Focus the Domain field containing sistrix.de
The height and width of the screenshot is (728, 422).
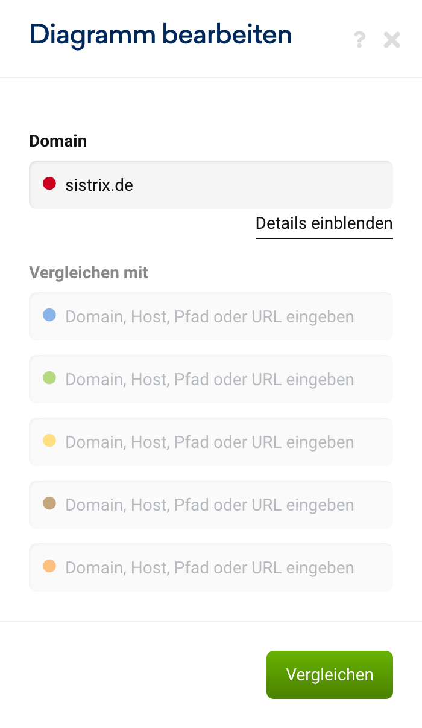(229, 185)
